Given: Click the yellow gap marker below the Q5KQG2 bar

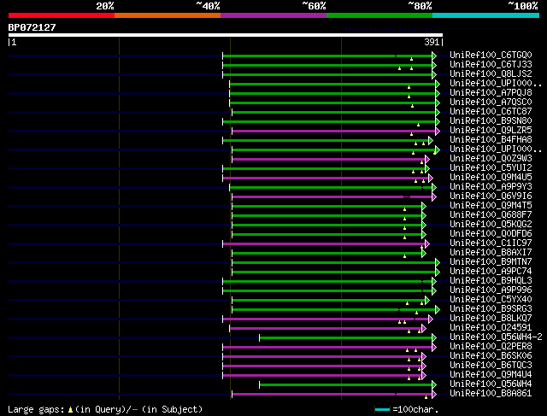Looking at the screenshot, I should coord(404,228).
